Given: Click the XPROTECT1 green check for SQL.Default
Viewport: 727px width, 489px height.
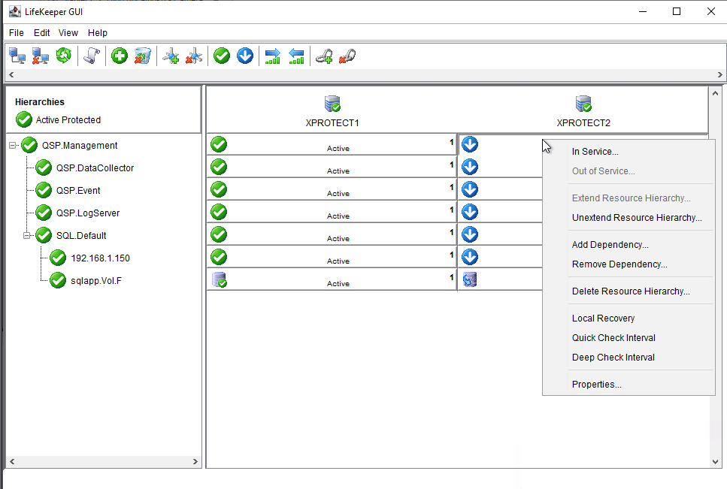Looking at the screenshot, I should [x=219, y=234].
